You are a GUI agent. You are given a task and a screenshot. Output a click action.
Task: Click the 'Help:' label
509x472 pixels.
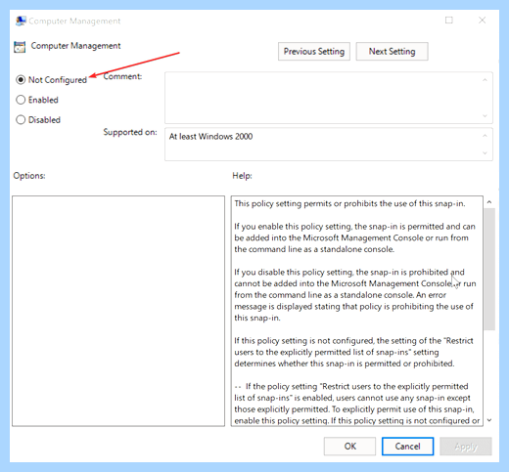click(242, 176)
